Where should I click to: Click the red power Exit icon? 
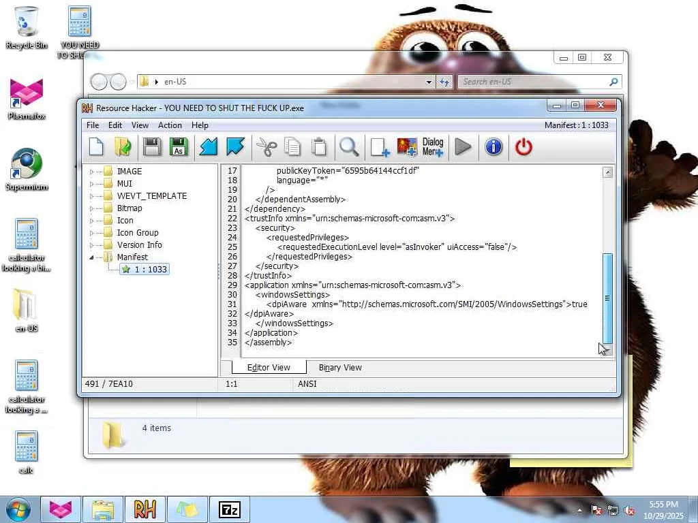point(523,147)
